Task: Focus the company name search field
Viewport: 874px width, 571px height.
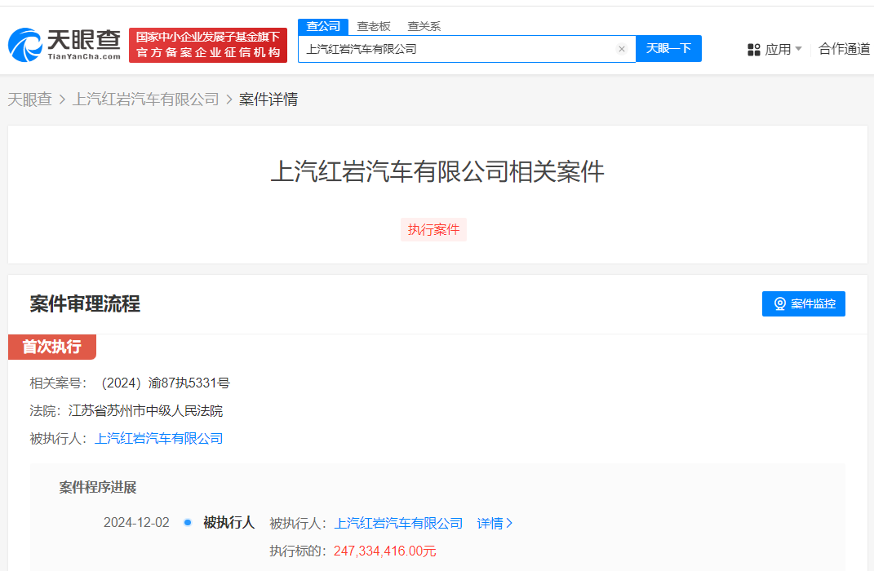Action: coord(457,49)
